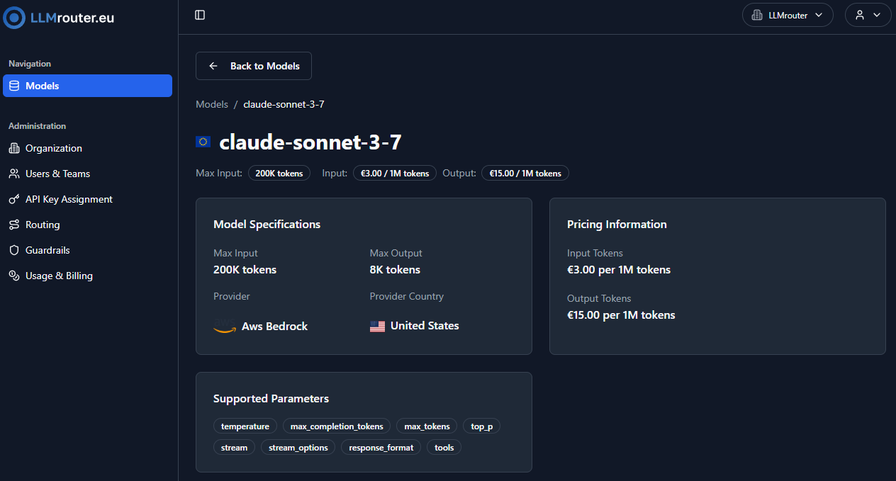The height and width of the screenshot is (481, 896).
Task: Open the Routing menu item
Action: click(x=43, y=225)
